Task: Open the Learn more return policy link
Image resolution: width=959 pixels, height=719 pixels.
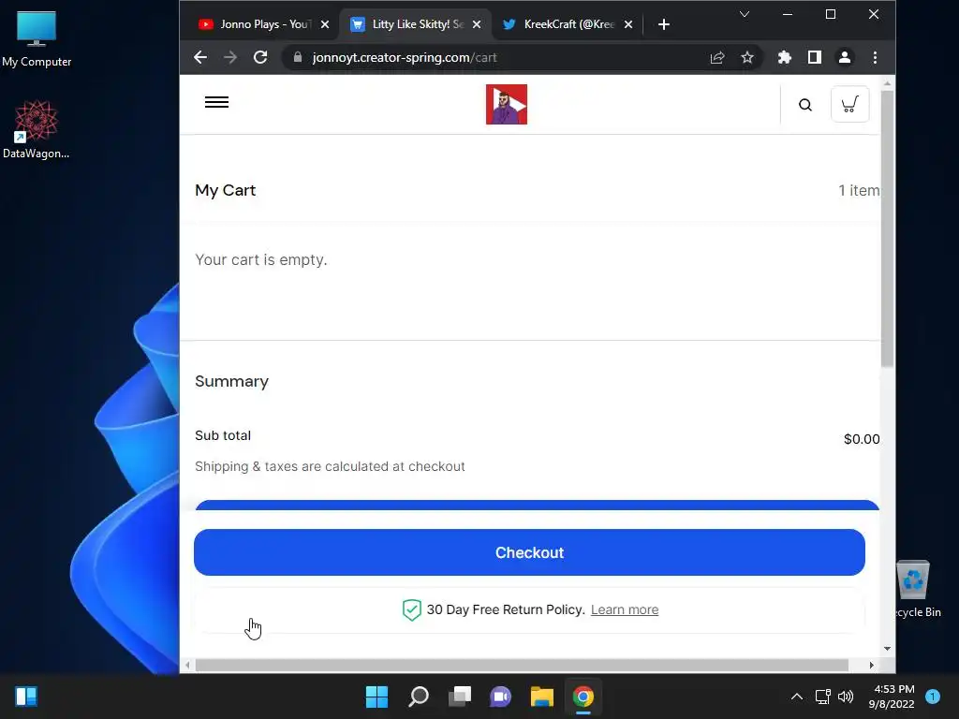Action: pos(625,610)
